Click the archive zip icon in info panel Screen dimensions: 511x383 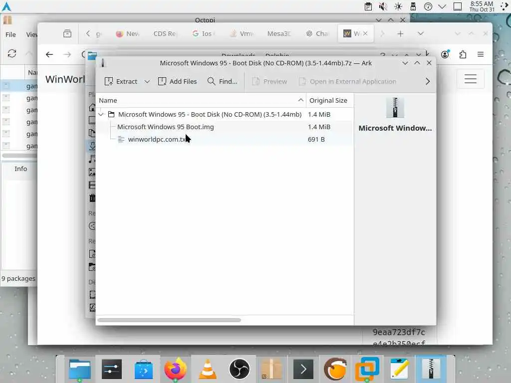(x=395, y=108)
